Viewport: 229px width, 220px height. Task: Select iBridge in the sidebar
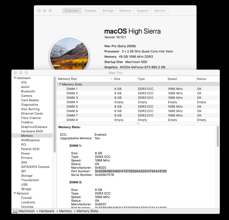point(26,189)
